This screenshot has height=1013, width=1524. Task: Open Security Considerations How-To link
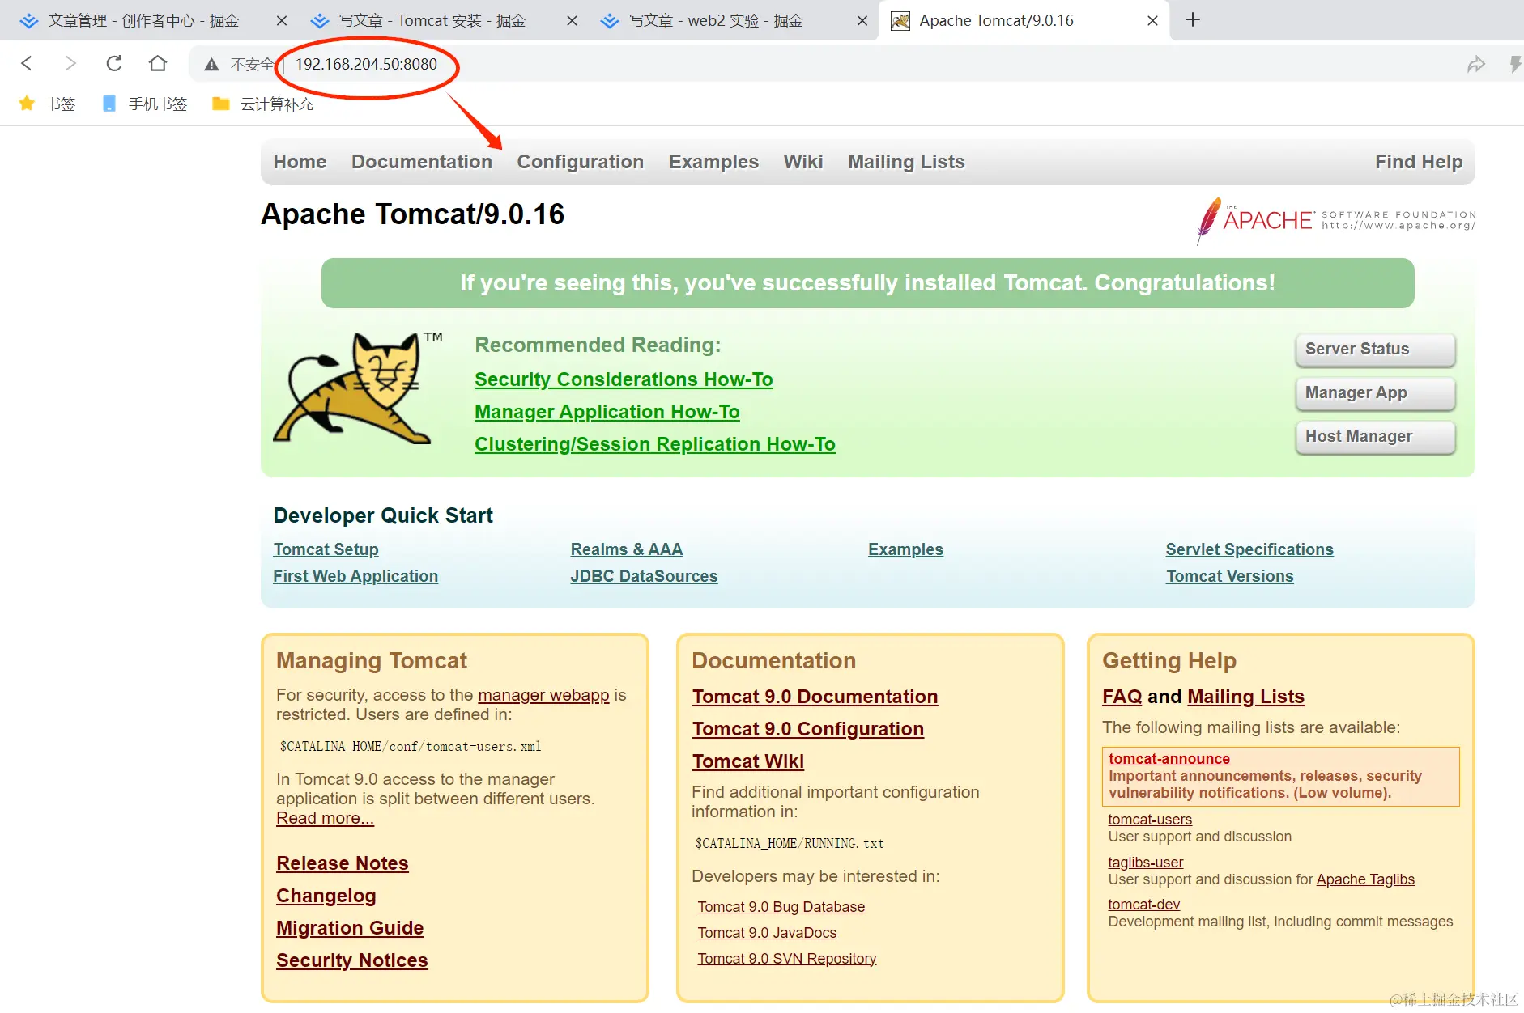pos(624,379)
